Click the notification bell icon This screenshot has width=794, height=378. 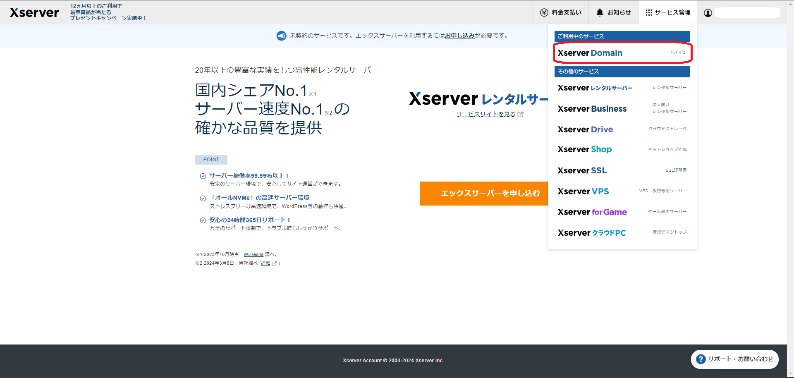(600, 12)
